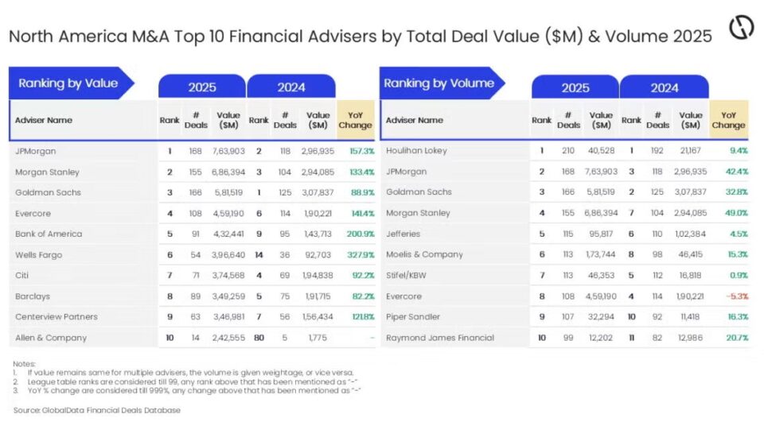Click the 2024 header in the Volume table

665,87
